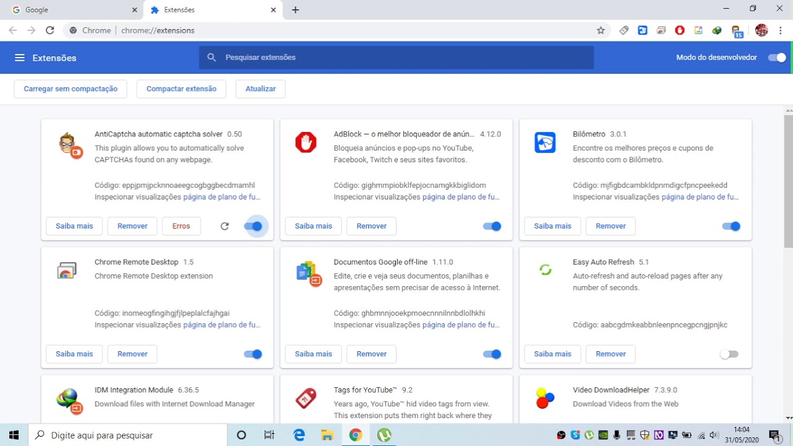Remove the Easy Auto Refresh extension
Image resolution: width=793 pixels, height=446 pixels.
point(611,354)
